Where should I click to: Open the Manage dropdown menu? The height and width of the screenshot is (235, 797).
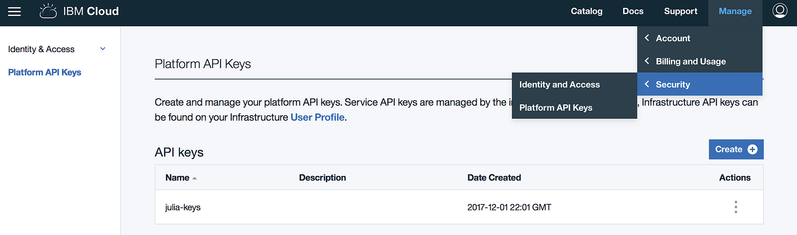coord(735,11)
